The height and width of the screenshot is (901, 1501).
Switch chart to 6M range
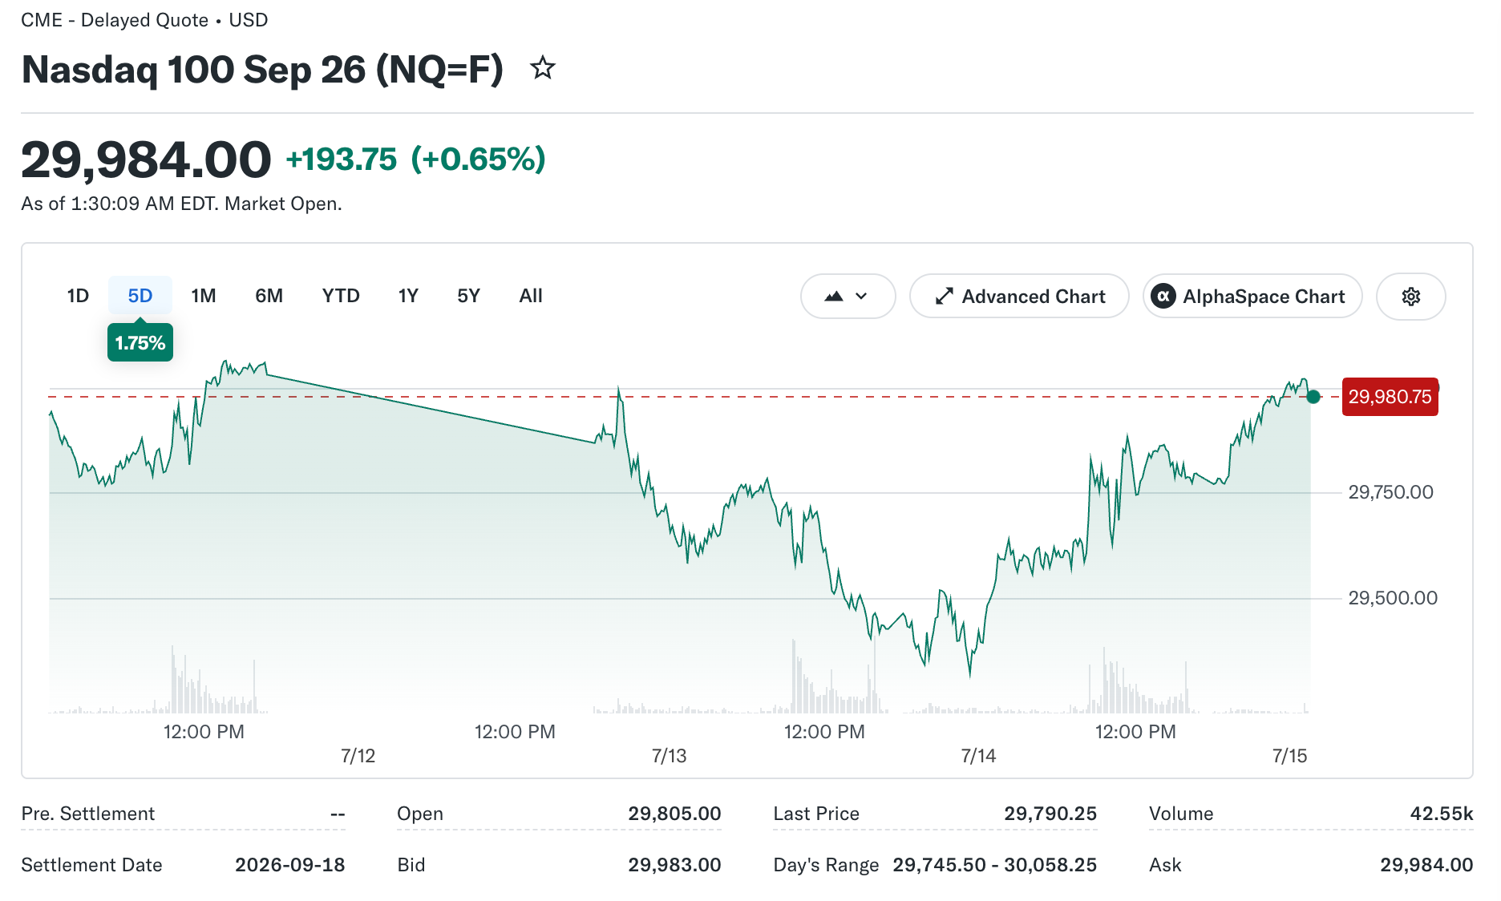[269, 296]
